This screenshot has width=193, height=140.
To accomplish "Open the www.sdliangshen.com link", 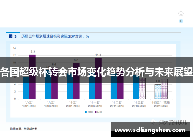I will click(x=150, y=130).
